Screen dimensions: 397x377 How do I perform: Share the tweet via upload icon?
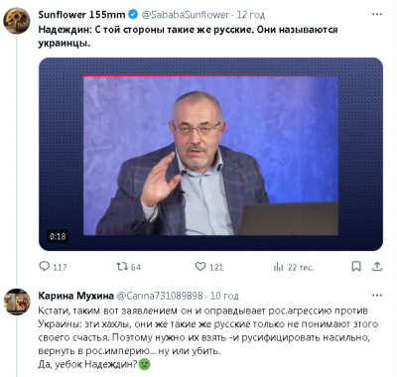tap(377, 266)
